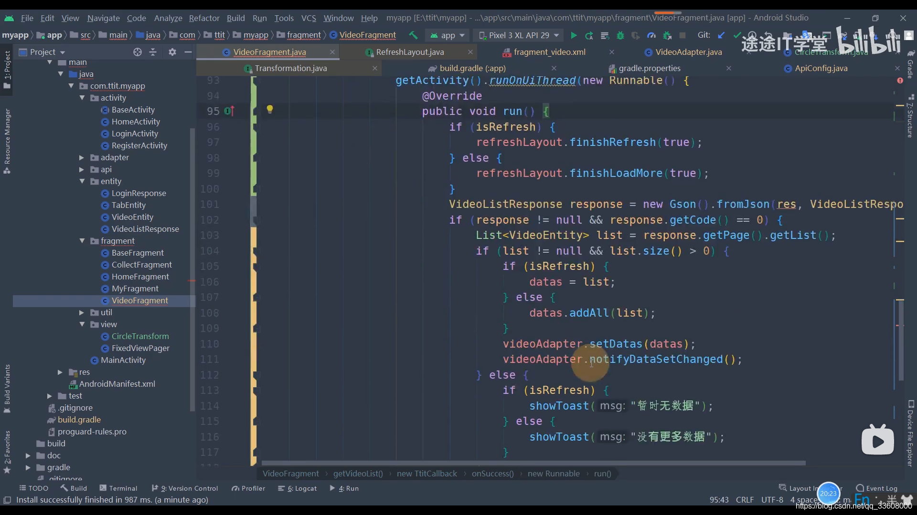This screenshot has width=917, height=515.
Task: Click the Run with Coverage icon
Action: (636, 35)
